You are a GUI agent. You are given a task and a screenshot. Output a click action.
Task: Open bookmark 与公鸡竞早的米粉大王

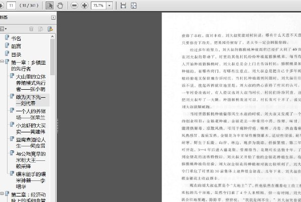31,160
